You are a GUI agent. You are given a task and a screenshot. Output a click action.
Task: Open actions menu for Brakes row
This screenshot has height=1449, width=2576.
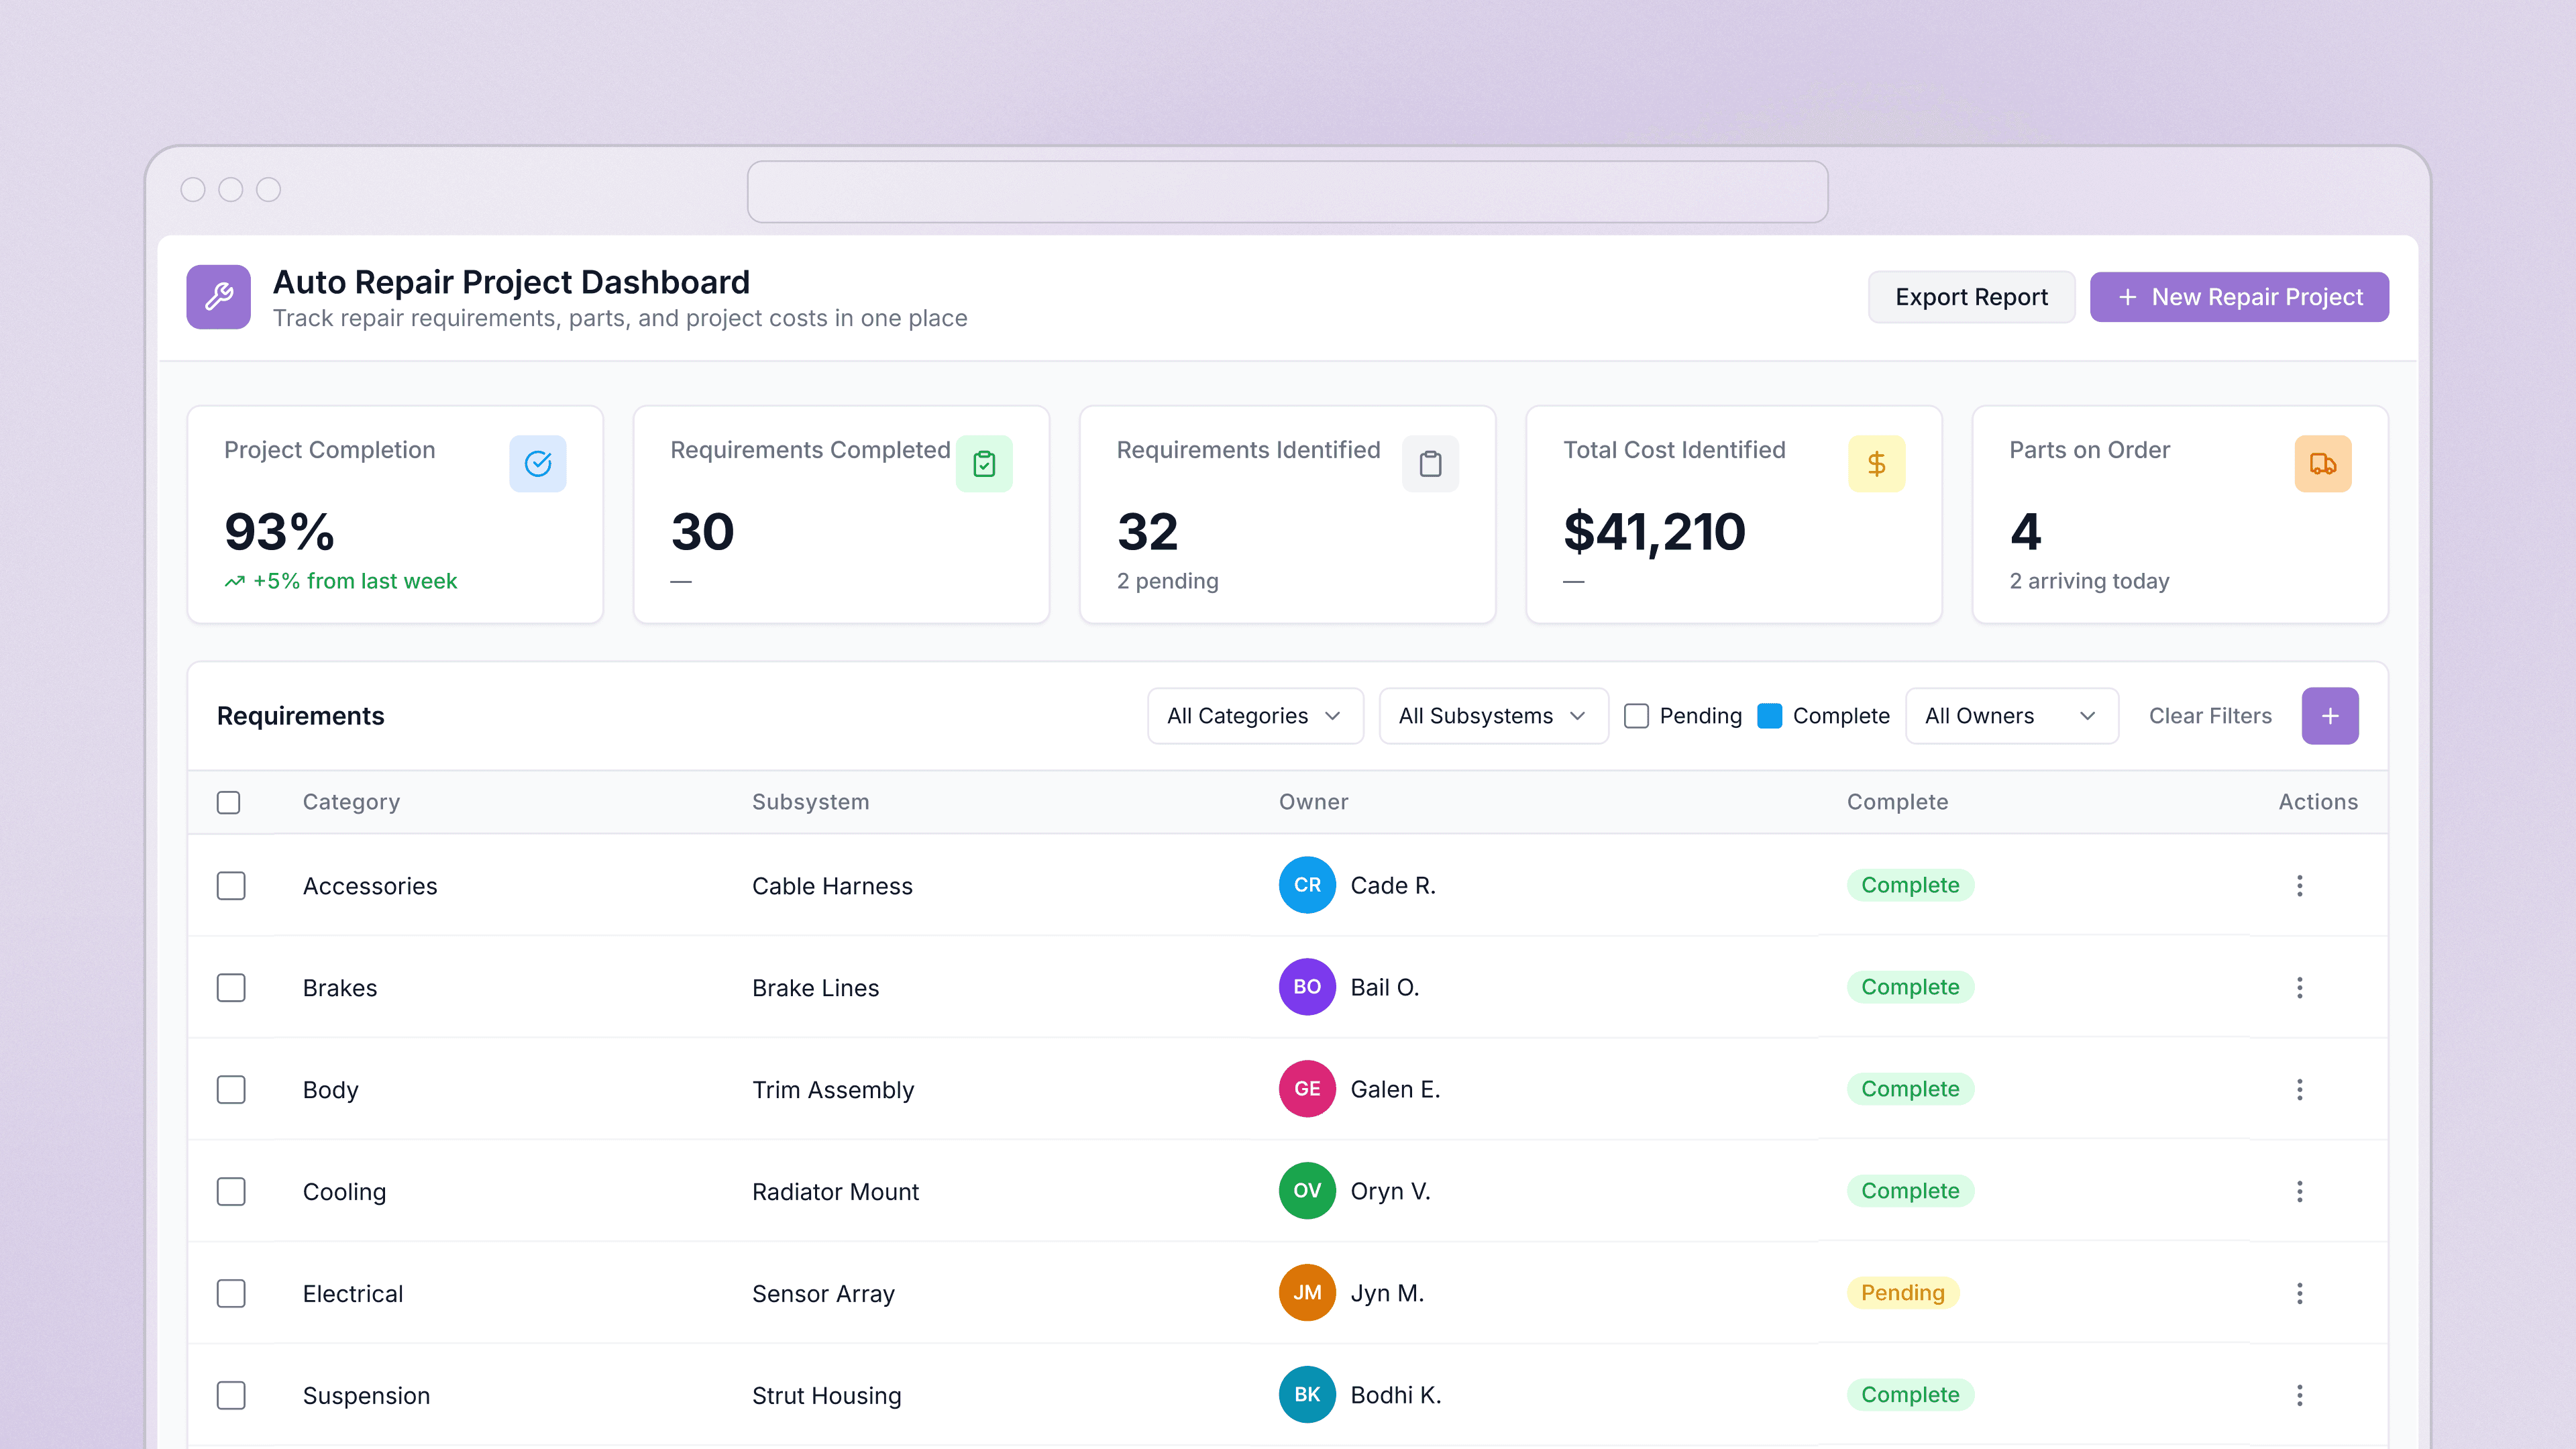click(x=2300, y=988)
